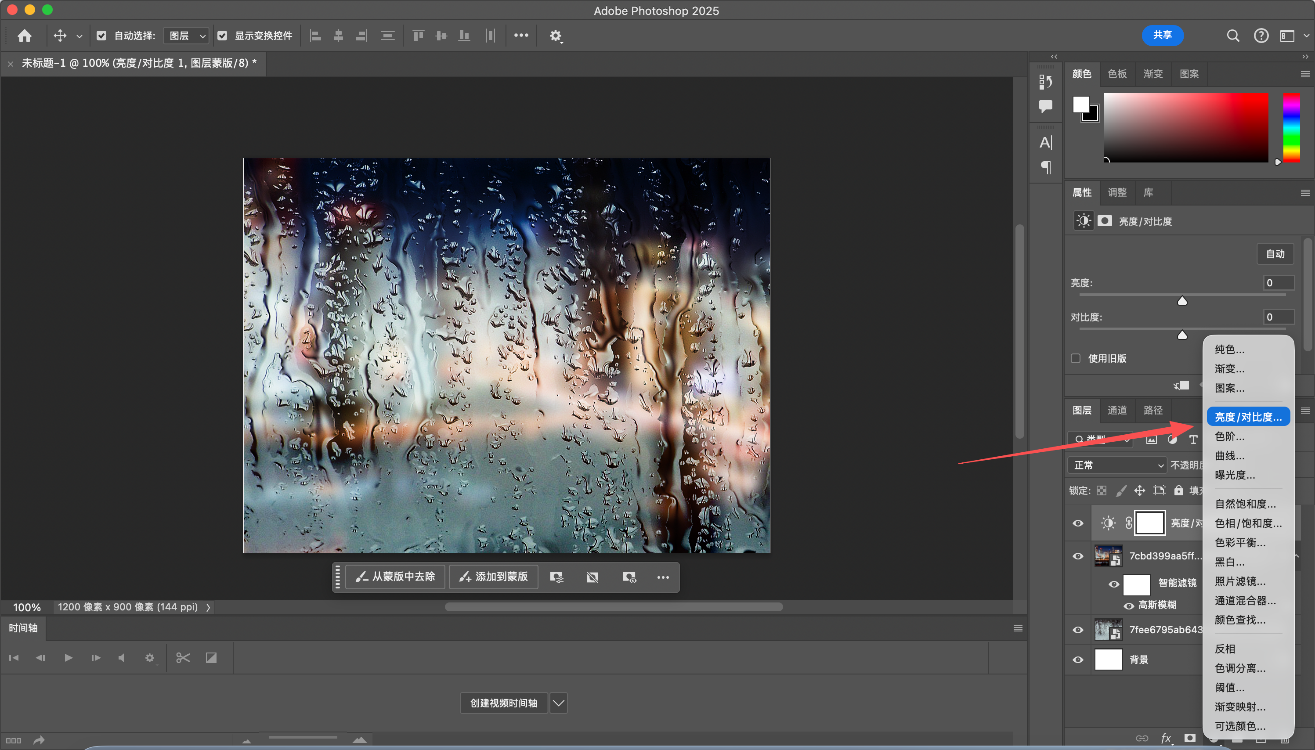The width and height of the screenshot is (1315, 750).
Task: Click the brightness slider handle
Action: point(1182,301)
